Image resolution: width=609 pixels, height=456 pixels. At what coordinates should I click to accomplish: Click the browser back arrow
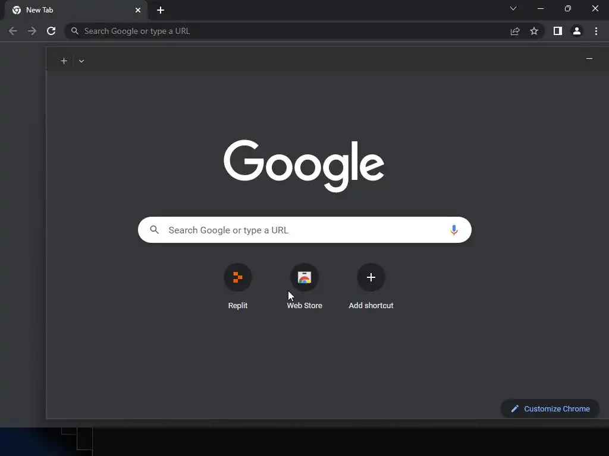click(13, 31)
